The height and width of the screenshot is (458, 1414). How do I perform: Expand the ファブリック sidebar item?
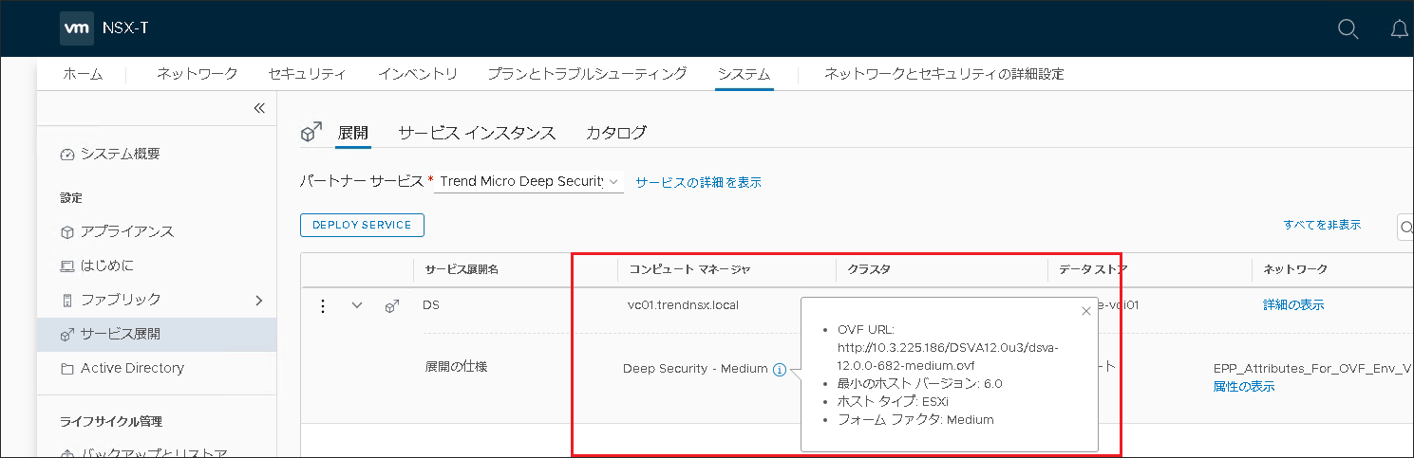coord(258,300)
